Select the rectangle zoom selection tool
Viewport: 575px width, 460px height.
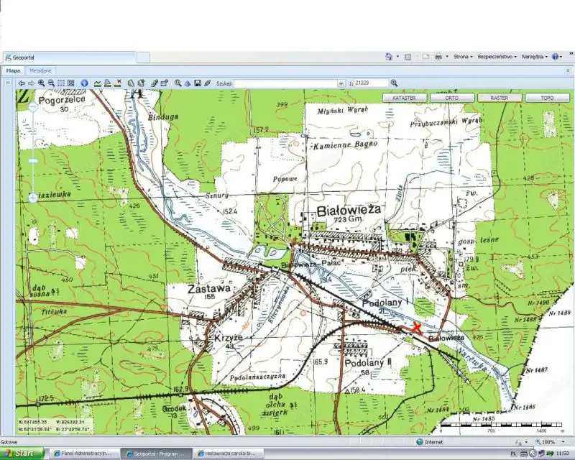coord(61,83)
